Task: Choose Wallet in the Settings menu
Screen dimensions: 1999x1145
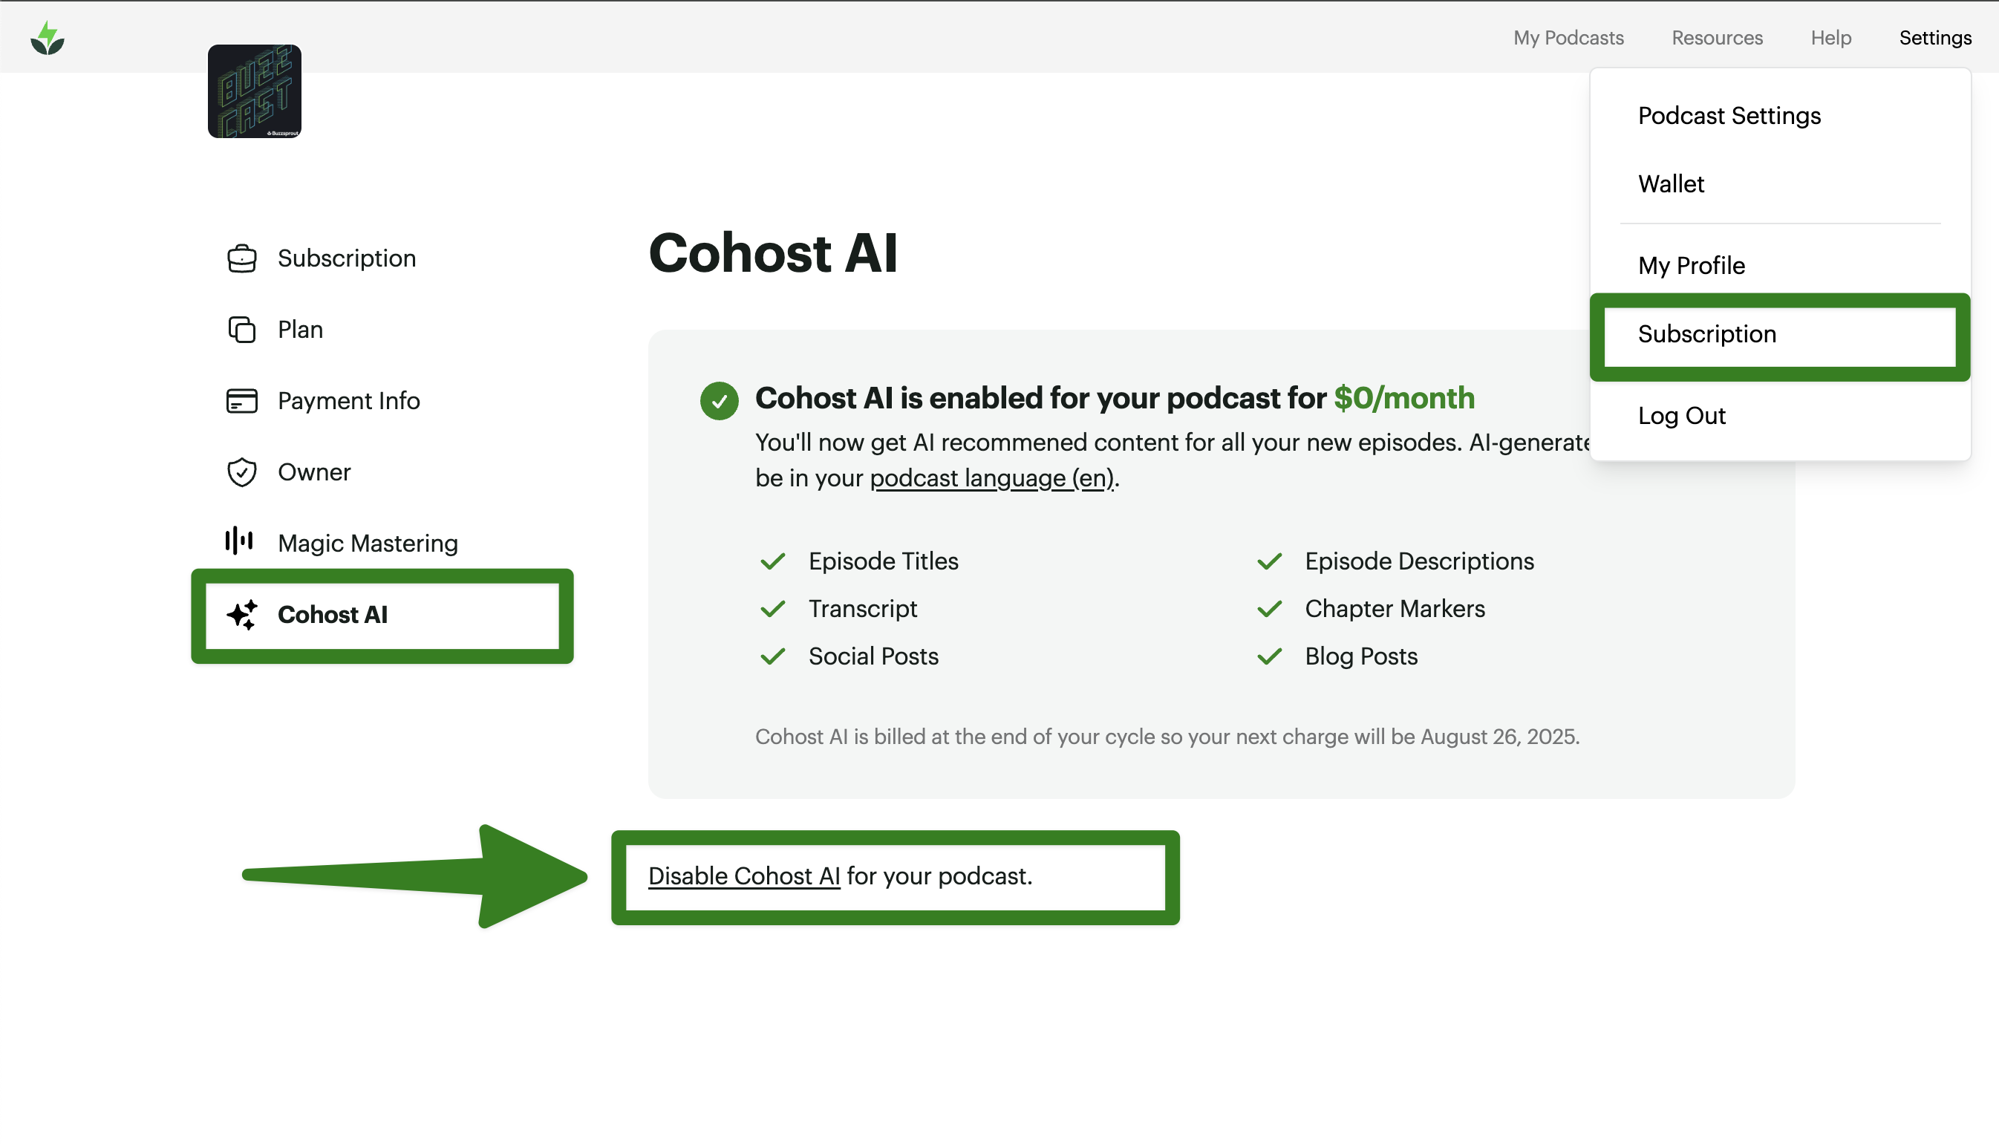Action: [1670, 184]
